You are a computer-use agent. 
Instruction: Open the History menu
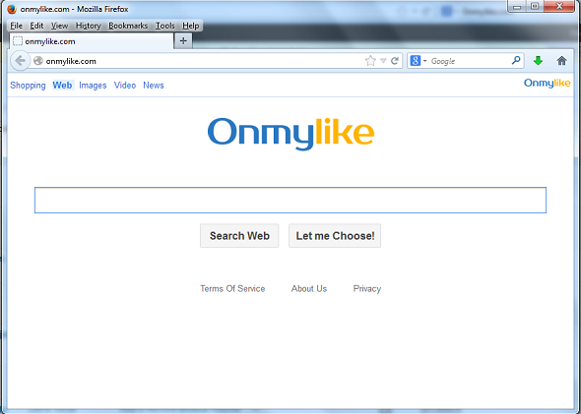(x=89, y=26)
